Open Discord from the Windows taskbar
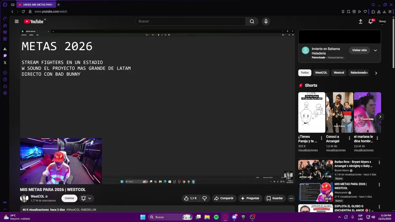The image size is (395, 222). pos(235,217)
